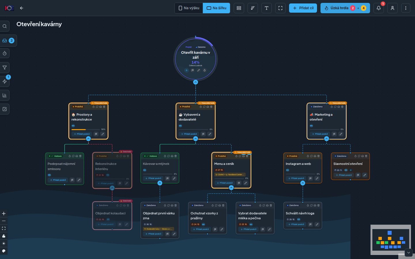415x259 pixels.
Task: Add subgoal to Instagram a web
Action: point(296,178)
